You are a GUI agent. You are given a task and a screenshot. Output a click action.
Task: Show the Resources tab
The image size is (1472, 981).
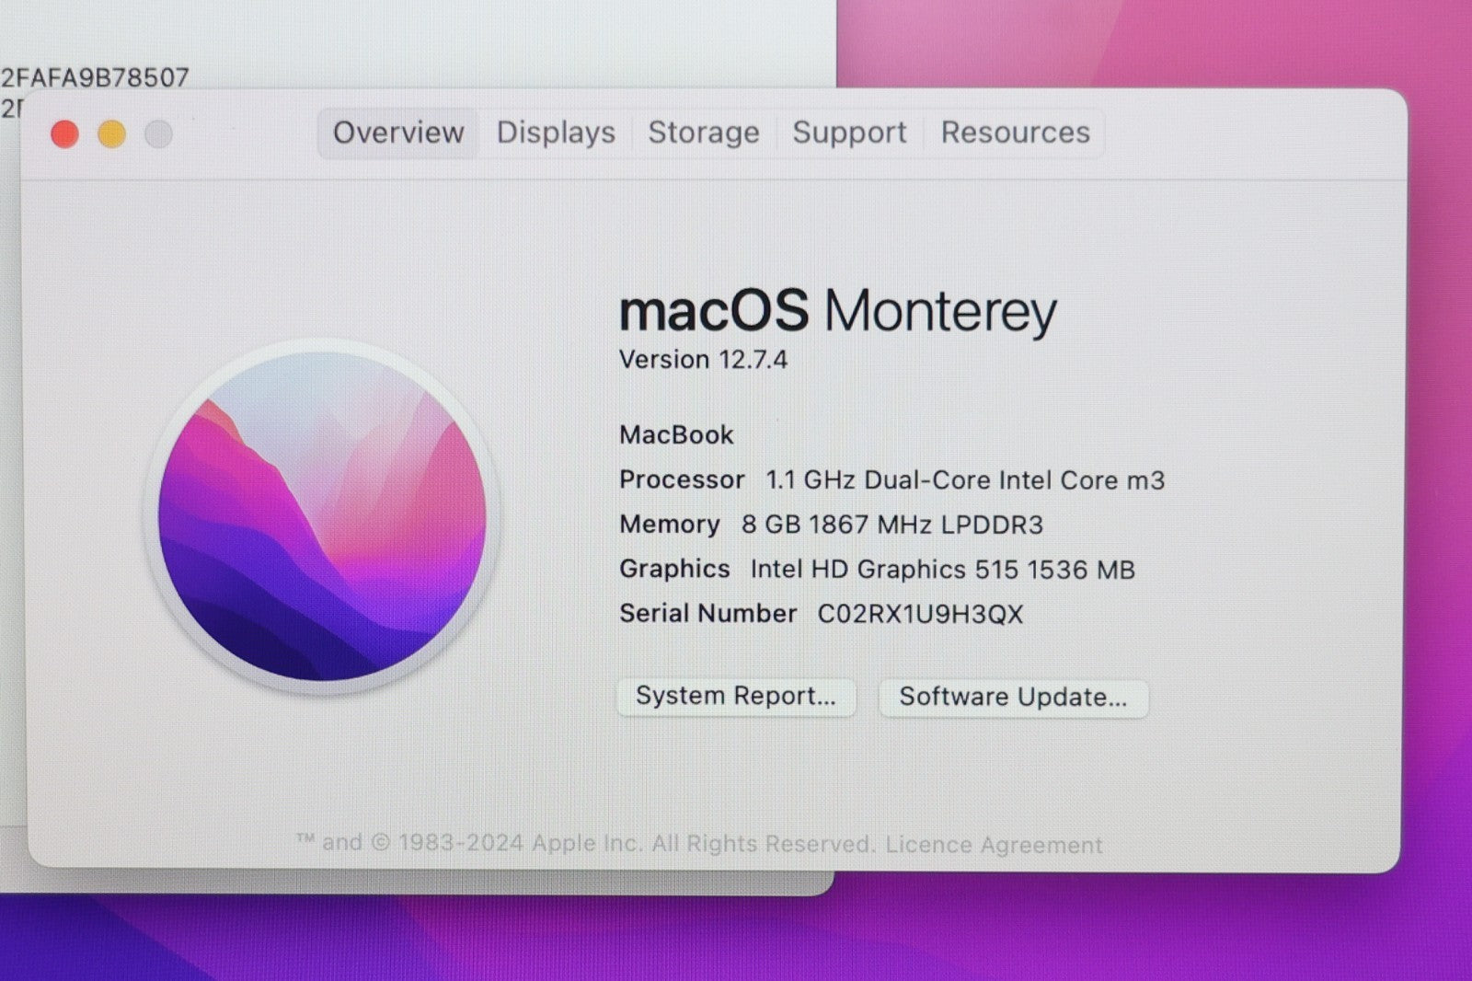[x=1015, y=133]
